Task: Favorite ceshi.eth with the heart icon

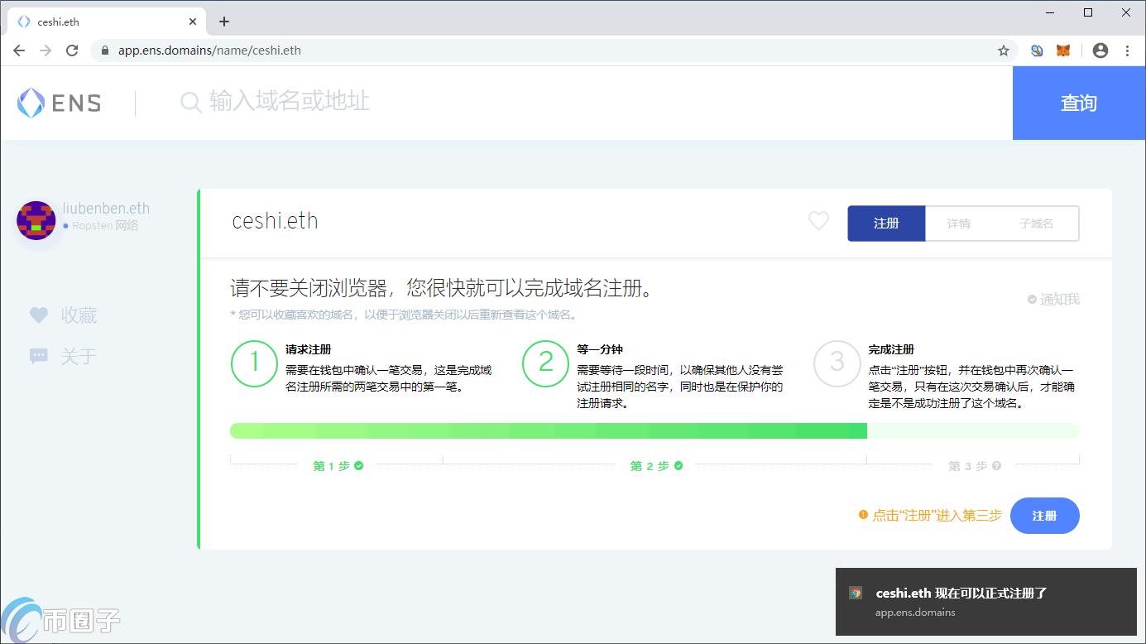Action: coord(818,221)
